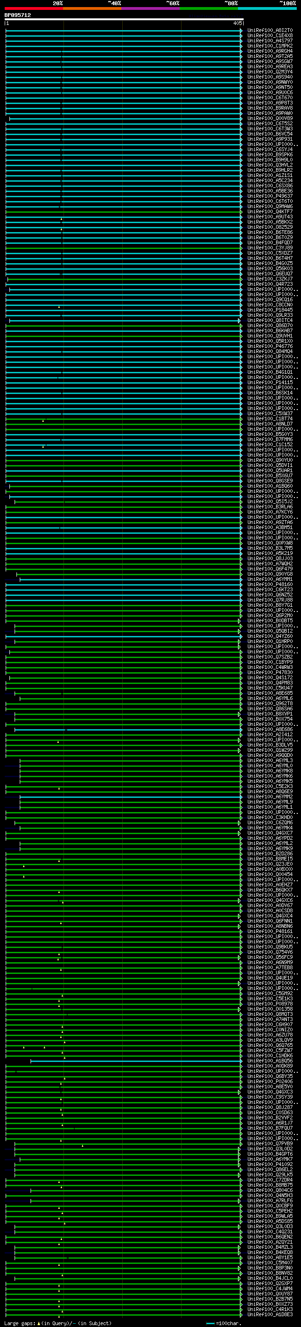This screenshot has height=1327, width=301.
Task: Open hit UniRef100_Q6F479
Action: [270, 569]
